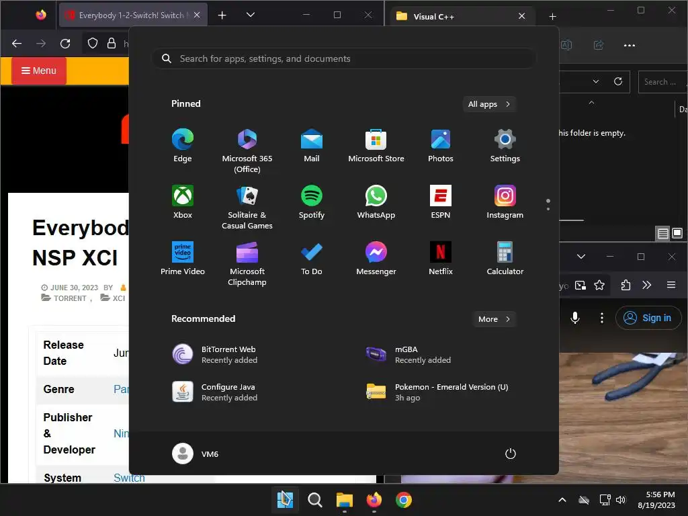Viewport: 688px width, 516px height.
Task: Open Microsoft Store
Action: coord(376,146)
